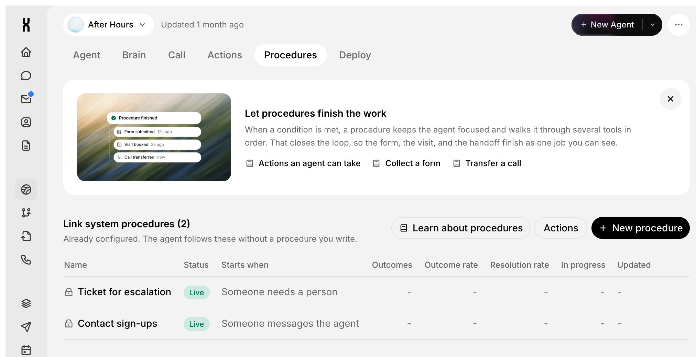
Task: Open the contacts person icon in sidebar
Action: [x=26, y=122]
